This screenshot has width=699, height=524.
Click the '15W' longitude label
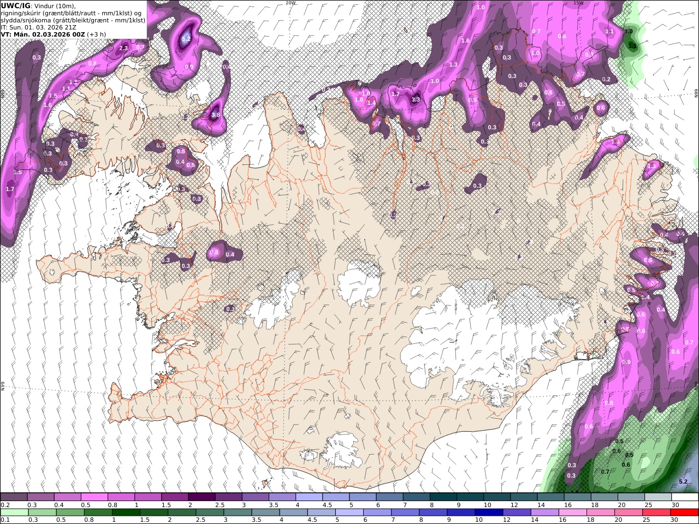pyautogui.click(x=578, y=3)
